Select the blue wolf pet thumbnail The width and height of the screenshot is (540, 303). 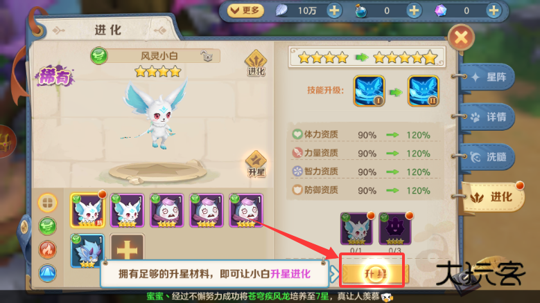[x=87, y=251]
